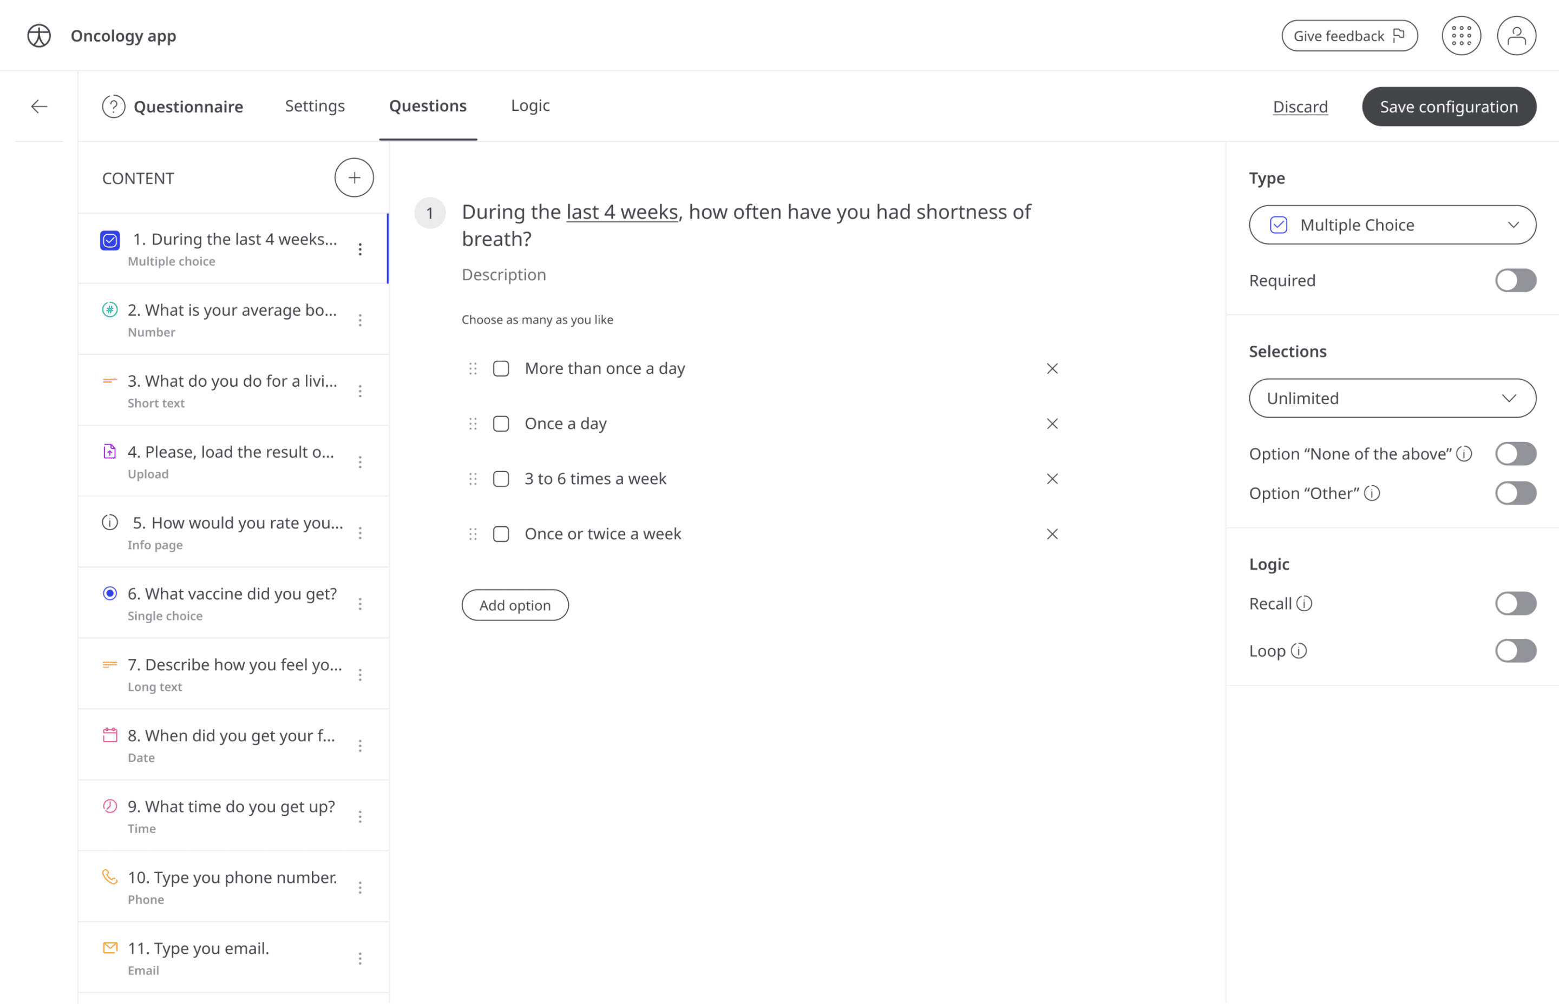Click info icon next to Option "Other"

[x=1372, y=493]
